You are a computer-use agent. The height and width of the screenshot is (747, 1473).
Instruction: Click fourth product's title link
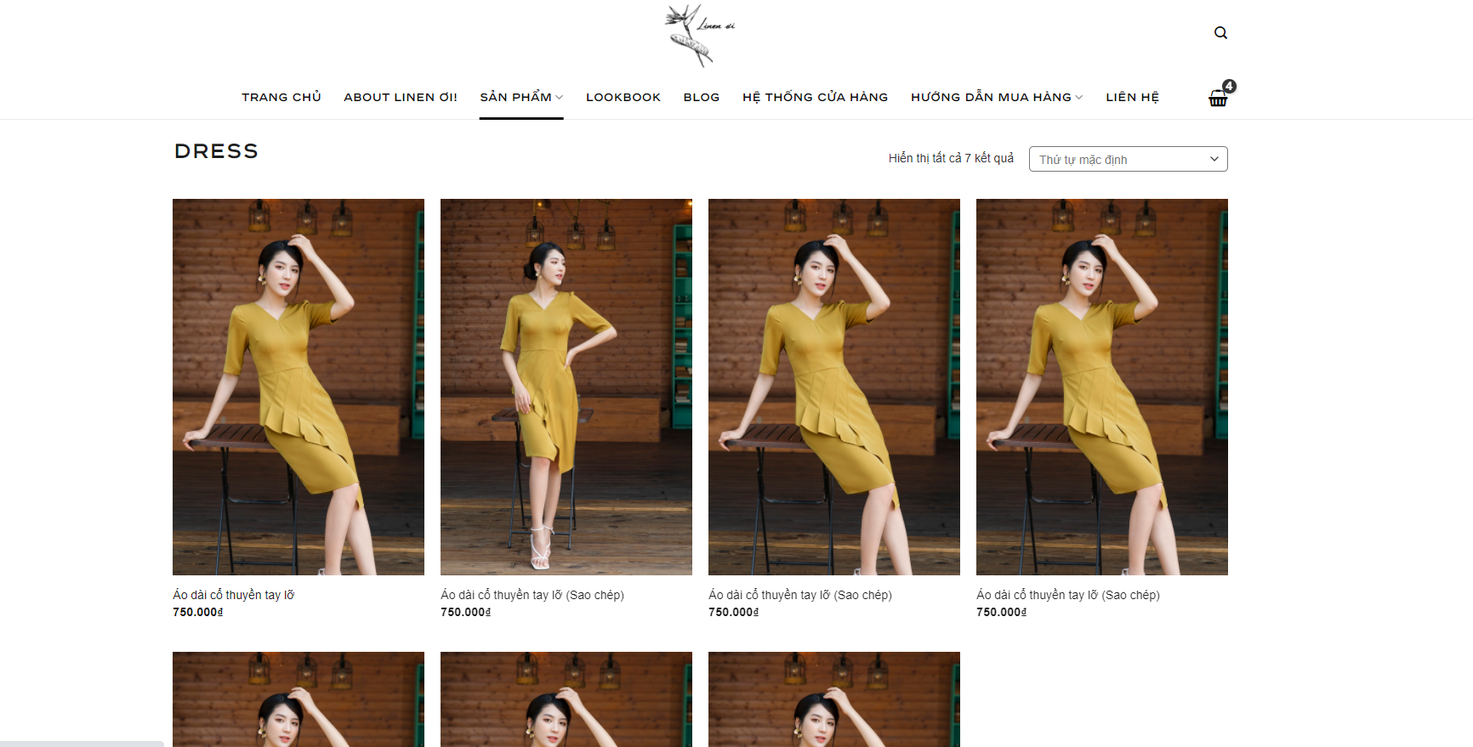pyautogui.click(x=1067, y=595)
